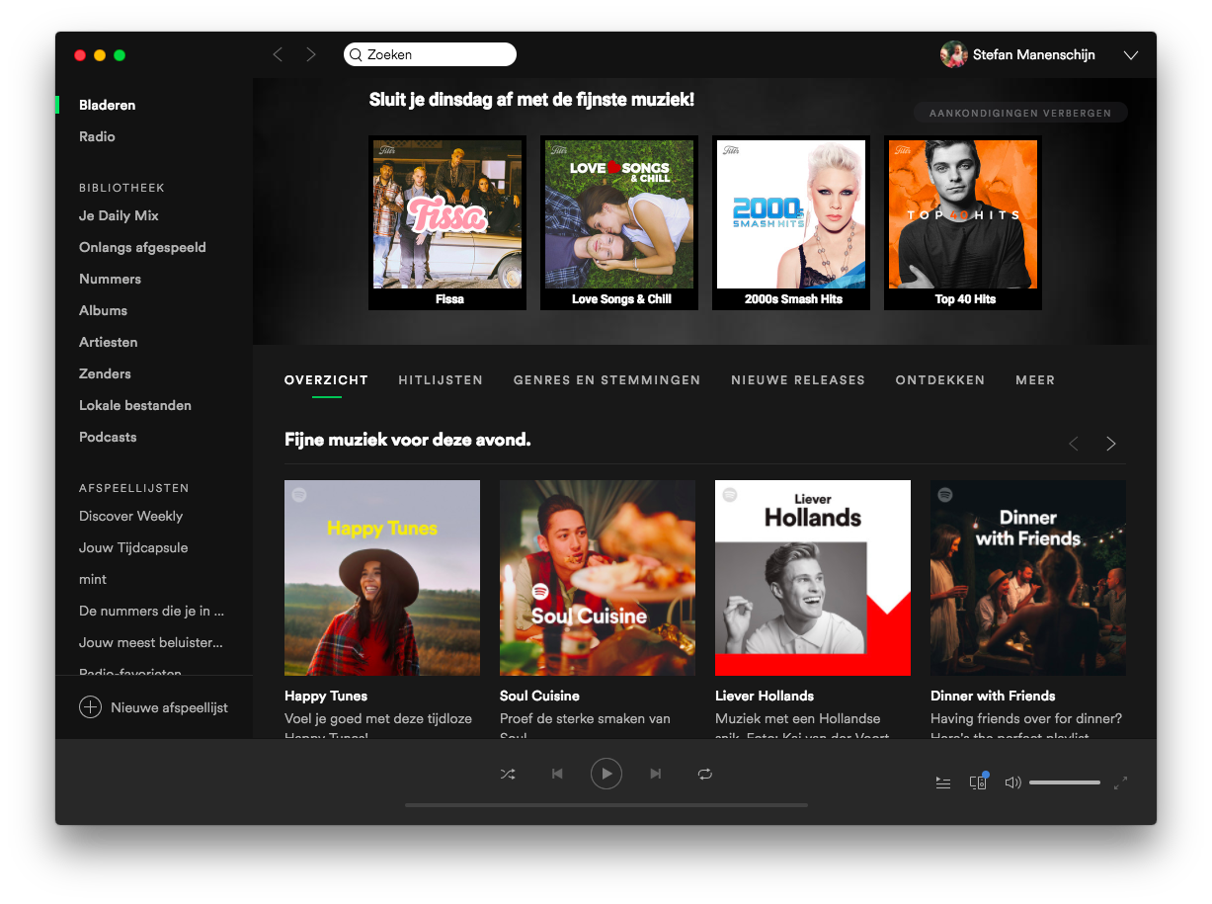Skip to previous track
The image size is (1212, 904).
coord(557,774)
